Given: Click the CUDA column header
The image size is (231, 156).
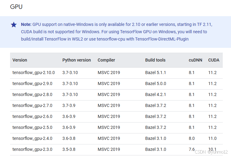Looking at the screenshot, I should [x=214, y=60].
